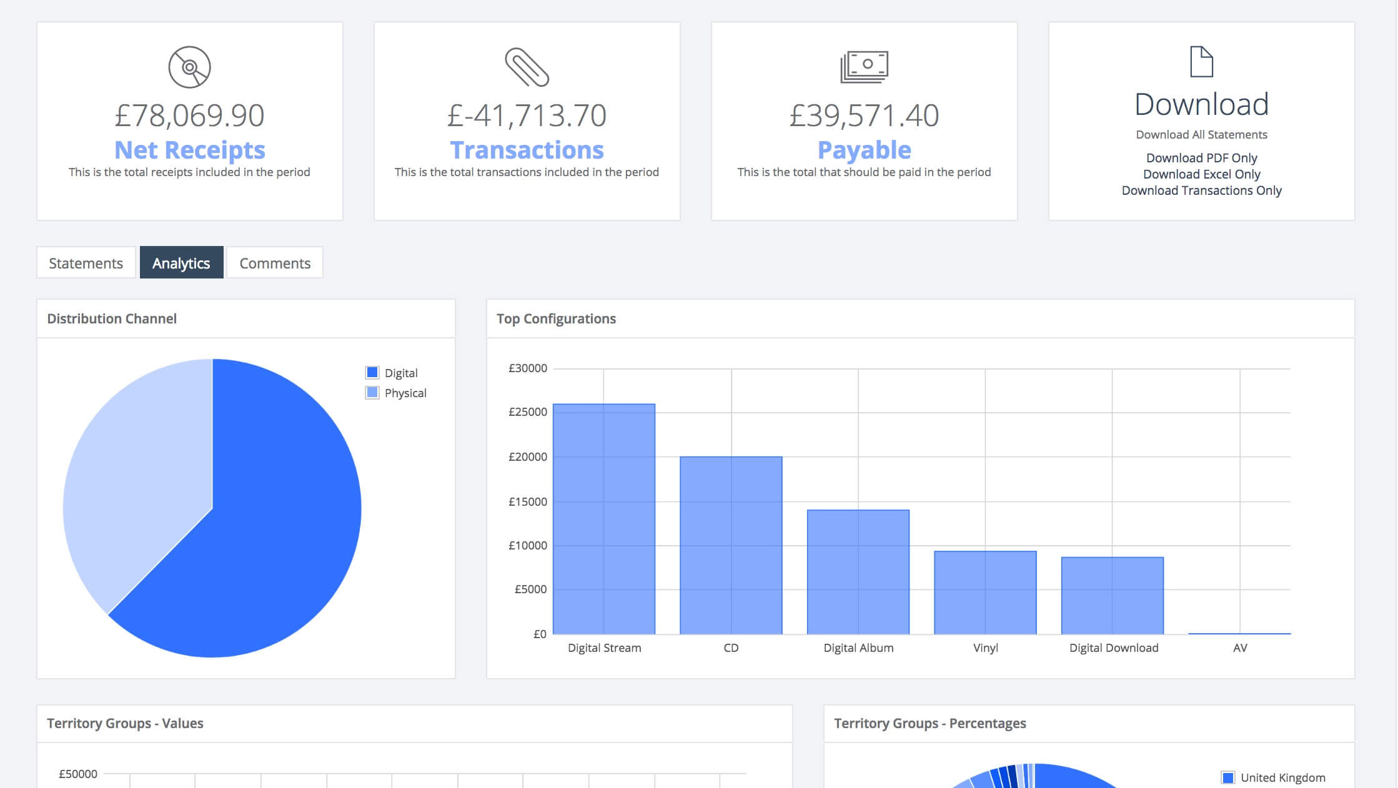Click the Physical legend label
Viewport: 1398px width, 788px height.
pyautogui.click(x=405, y=393)
